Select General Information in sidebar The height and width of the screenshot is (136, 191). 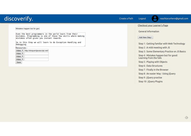[x=149, y=31]
